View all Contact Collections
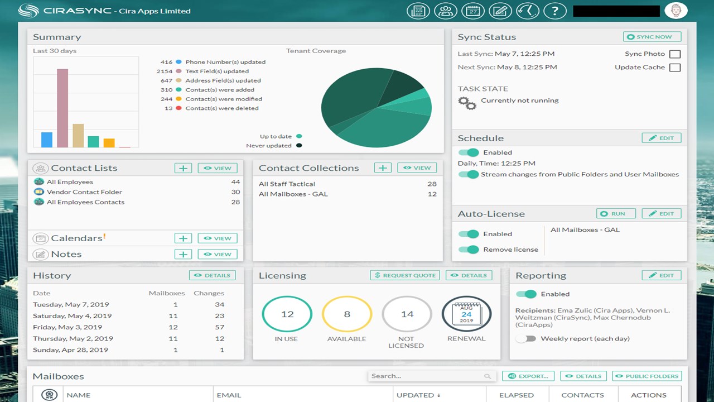The width and height of the screenshot is (714, 402). (417, 168)
